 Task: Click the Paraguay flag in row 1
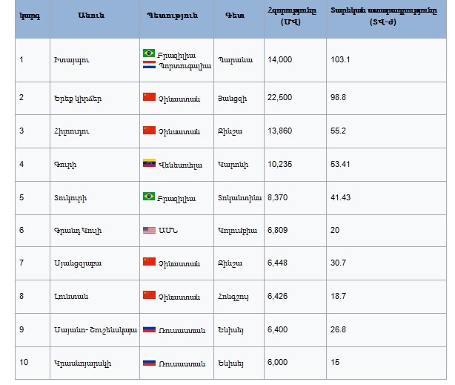149,65
